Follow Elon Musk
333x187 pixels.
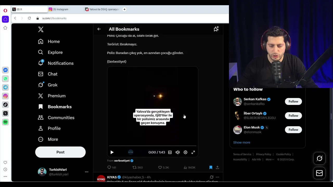point(293,130)
